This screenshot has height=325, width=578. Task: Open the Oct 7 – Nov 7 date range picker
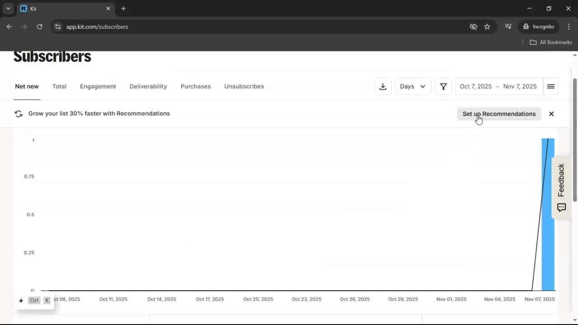tap(498, 86)
